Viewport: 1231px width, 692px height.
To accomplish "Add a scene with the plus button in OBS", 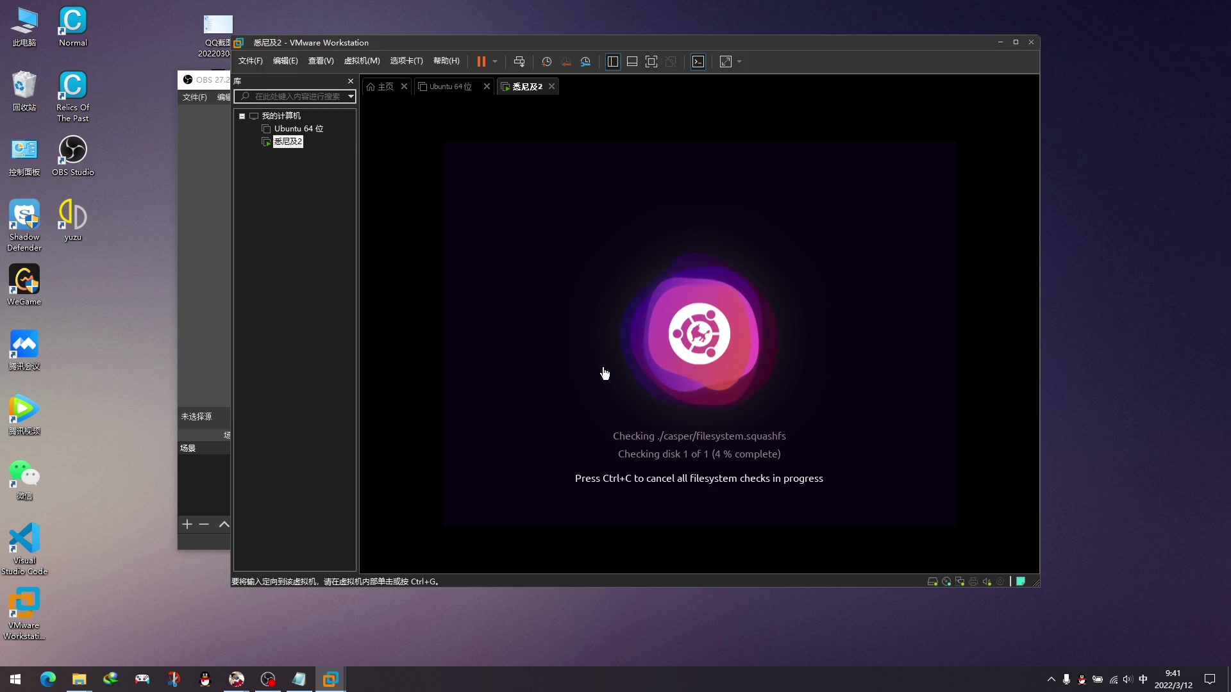I will (187, 525).
